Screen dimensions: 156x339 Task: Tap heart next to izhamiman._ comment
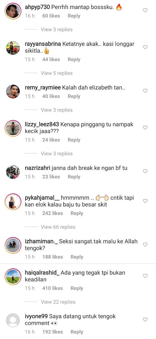(145, 245)
